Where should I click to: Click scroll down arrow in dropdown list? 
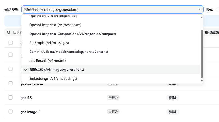point(202,81)
